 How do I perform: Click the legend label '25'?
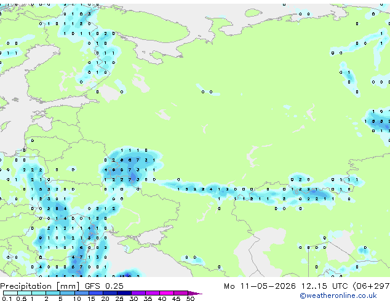(119, 299)
